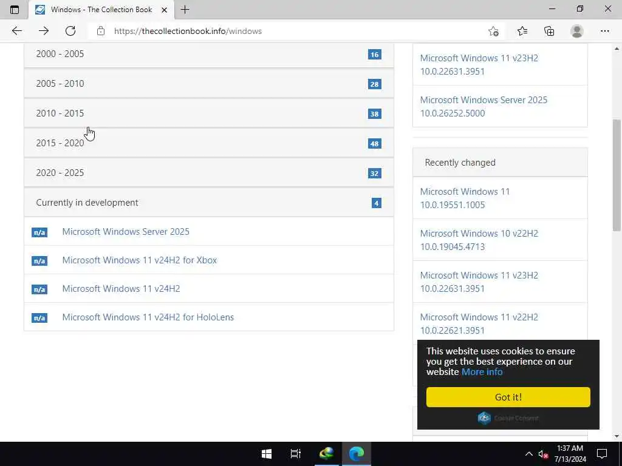Screen dimensions: 622x466
Task: Open Windows 11 v22H2 10.0.22621.3951 link
Action: [x=479, y=323]
